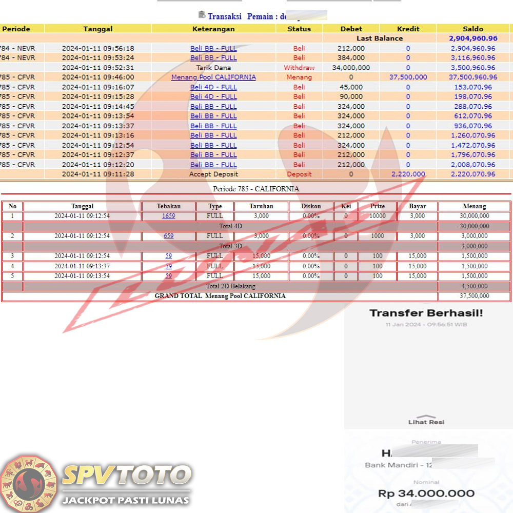The width and height of the screenshot is (513, 513).
Task: Open Beli BB - FULL at 09:14:45
Action: 213,107
